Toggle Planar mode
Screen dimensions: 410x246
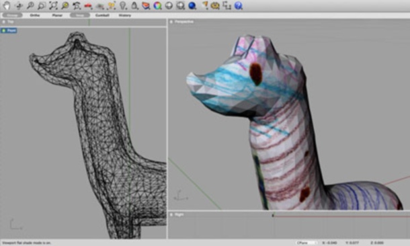click(x=57, y=15)
